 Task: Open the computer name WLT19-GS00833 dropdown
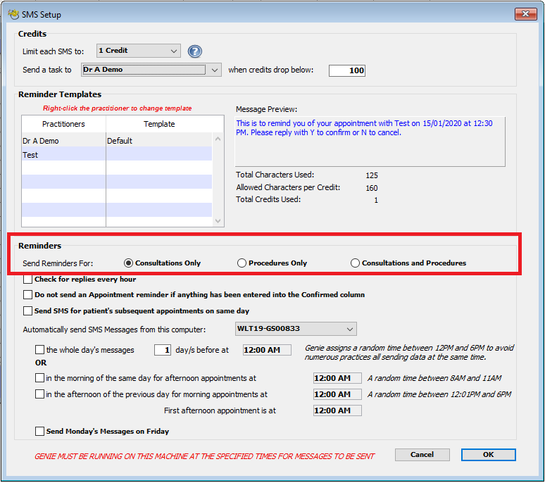(296, 329)
